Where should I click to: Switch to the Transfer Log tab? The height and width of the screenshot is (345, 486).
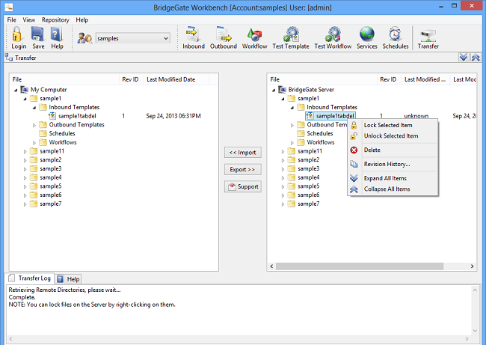point(30,278)
